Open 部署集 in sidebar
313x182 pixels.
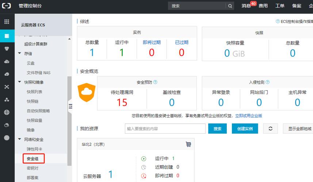coord(33,178)
